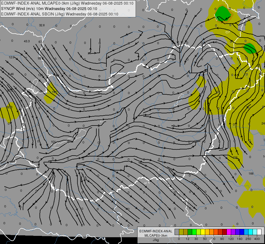Select the magenta legend swatch

tap(229, 232)
